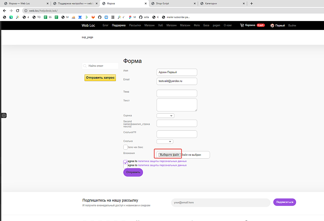The width and height of the screenshot is (324, 221).
Task: Click the browser back arrow
Action: tap(4, 11)
